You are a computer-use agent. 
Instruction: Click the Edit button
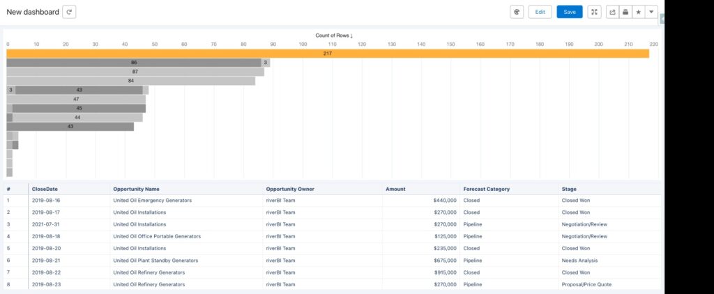pyautogui.click(x=540, y=12)
